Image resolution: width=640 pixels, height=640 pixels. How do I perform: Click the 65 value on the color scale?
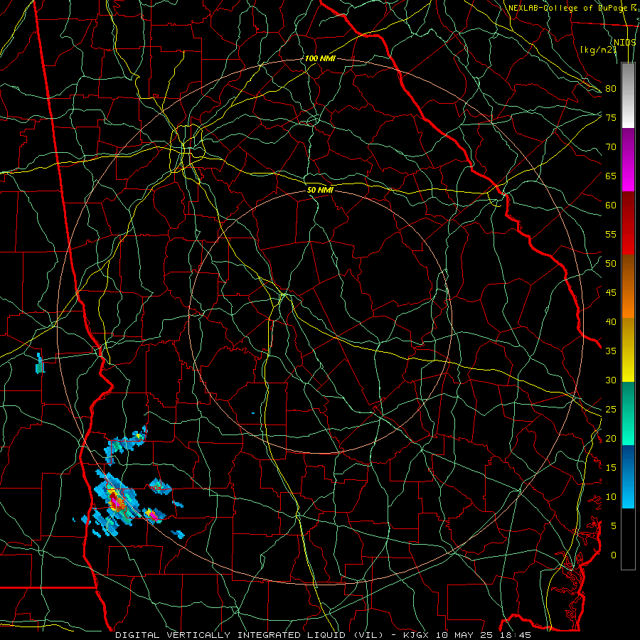pyautogui.click(x=611, y=176)
